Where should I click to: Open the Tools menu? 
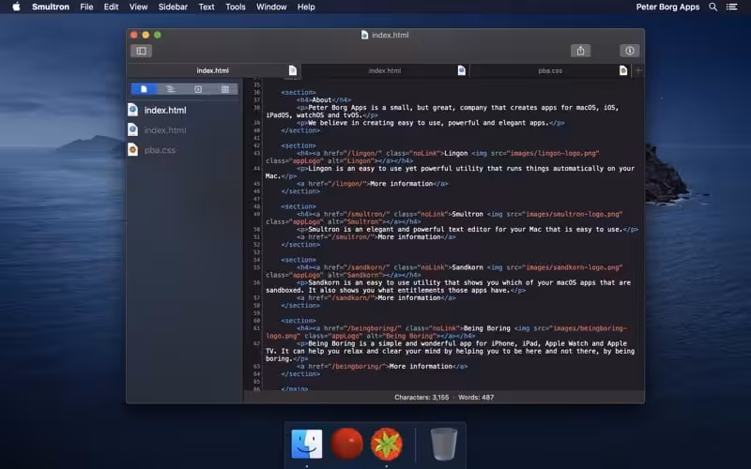point(236,7)
